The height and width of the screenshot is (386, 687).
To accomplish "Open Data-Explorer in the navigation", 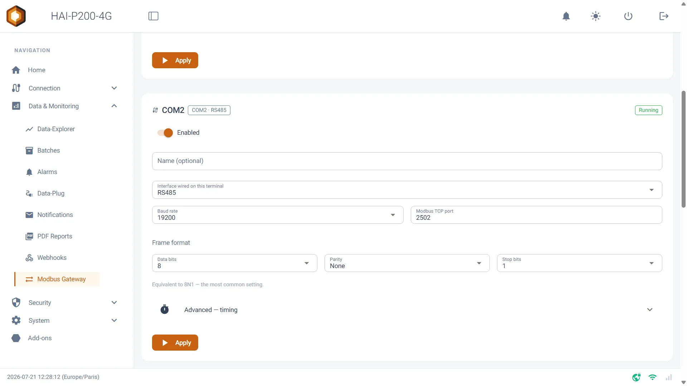I will pos(56,129).
